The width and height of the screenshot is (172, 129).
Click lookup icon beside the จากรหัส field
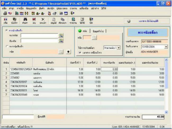click(61, 35)
